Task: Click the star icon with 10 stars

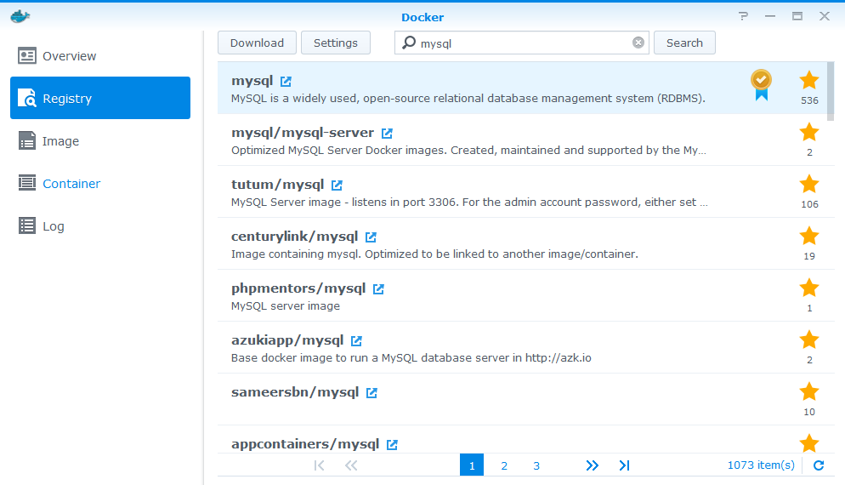Action: click(809, 391)
